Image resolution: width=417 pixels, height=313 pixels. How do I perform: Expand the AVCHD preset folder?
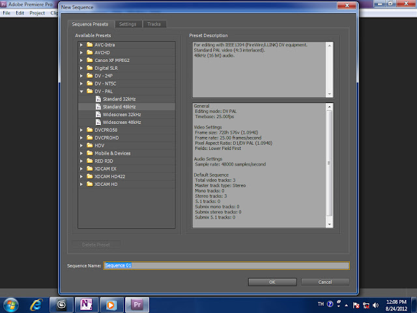click(x=81, y=53)
